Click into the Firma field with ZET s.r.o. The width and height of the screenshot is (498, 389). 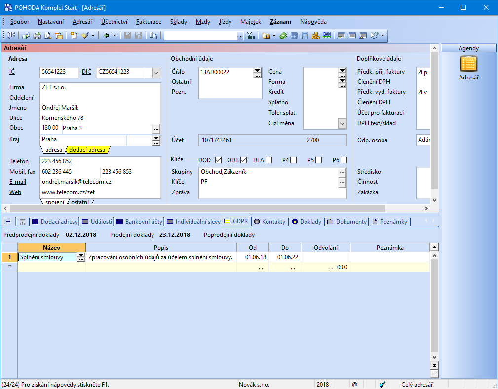tap(100, 87)
